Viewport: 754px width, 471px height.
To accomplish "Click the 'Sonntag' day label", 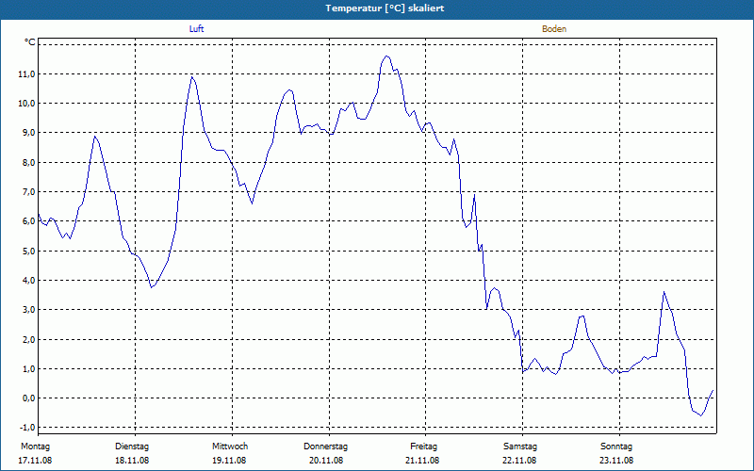I will pyautogui.click(x=616, y=447).
